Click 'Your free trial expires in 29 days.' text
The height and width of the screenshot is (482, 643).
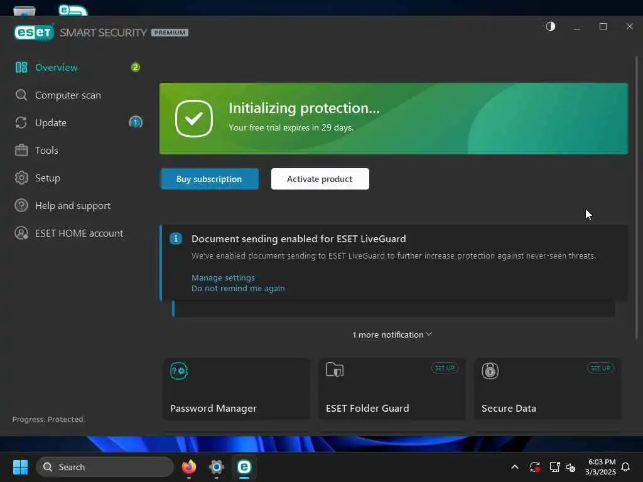(x=291, y=128)
